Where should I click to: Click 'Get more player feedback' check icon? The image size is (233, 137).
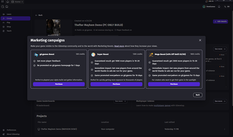(34, 61)
